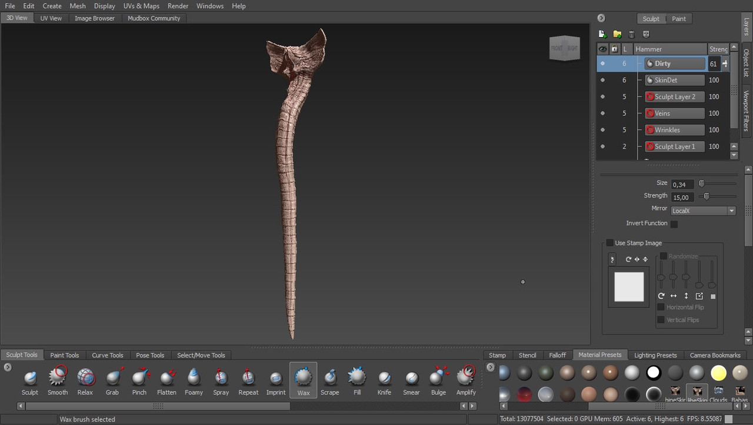Switch to the Lighting Presets tab

655,355
